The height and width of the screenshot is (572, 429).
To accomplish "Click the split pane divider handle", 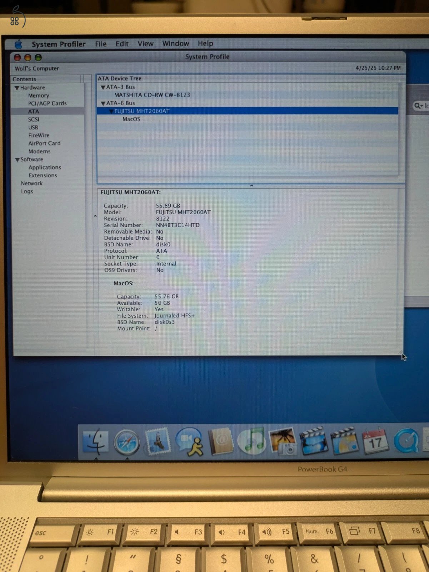I will click(x=251, y=186).
